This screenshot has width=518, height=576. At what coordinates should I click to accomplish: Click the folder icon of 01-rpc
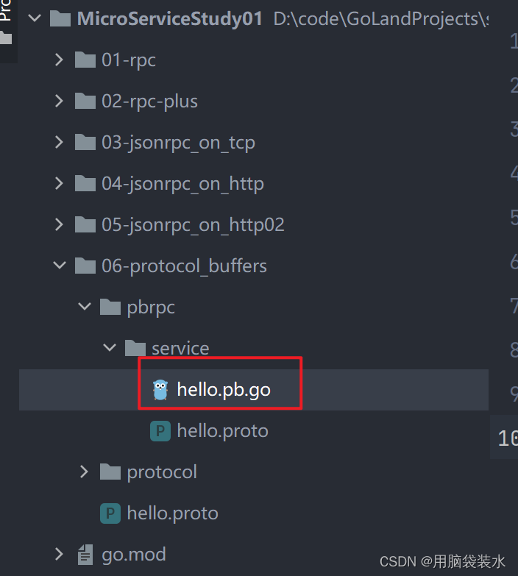tap(85, 60)
